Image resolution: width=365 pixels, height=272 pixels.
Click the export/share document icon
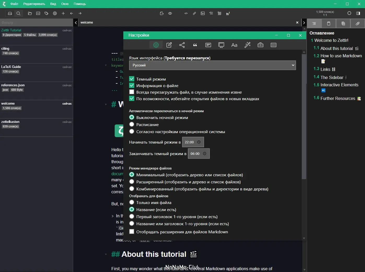(162, 13)
